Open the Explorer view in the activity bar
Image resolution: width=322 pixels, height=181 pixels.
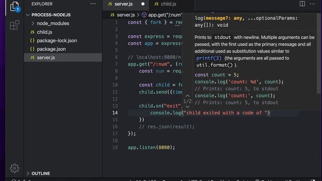(x=15, y=6)
